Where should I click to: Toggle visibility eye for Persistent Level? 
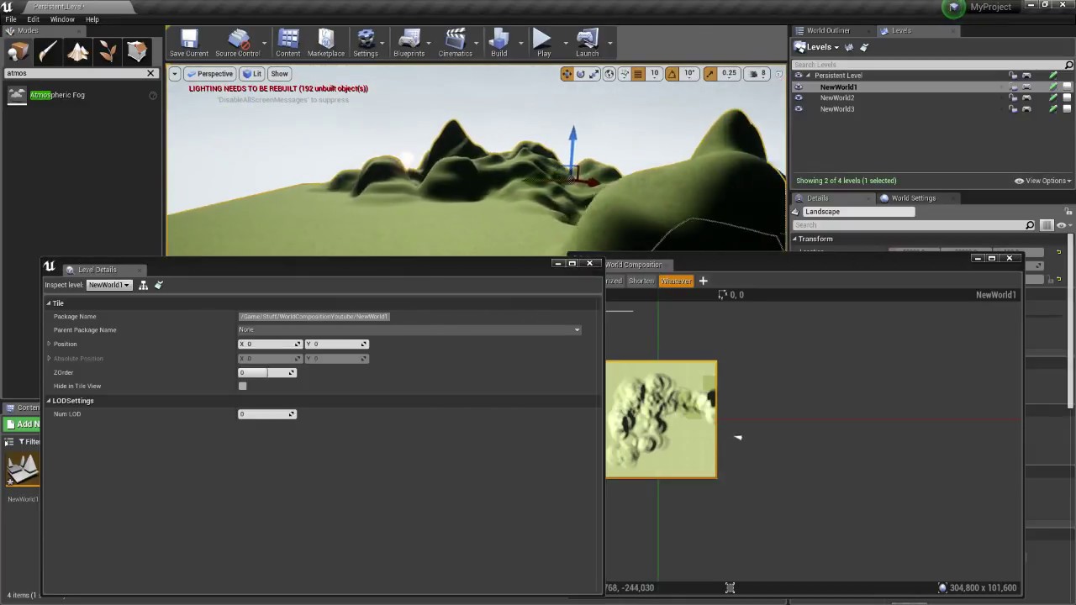click(799, 76)
